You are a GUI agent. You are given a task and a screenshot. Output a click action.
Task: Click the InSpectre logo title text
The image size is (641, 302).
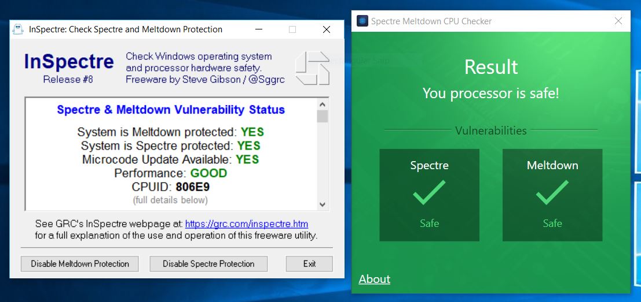coord(69,62)
